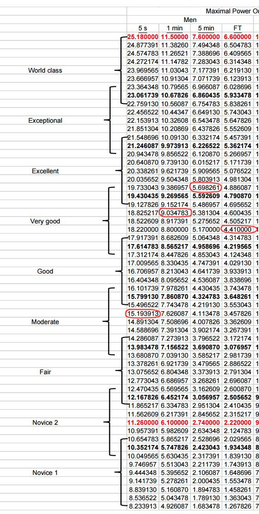Select cell 24.877391
The width and height of the screenshot is (259, 514).
click(x=143, y=45)
